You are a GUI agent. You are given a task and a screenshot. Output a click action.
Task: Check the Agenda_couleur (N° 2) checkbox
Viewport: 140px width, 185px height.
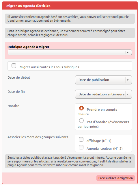[81, 147]
